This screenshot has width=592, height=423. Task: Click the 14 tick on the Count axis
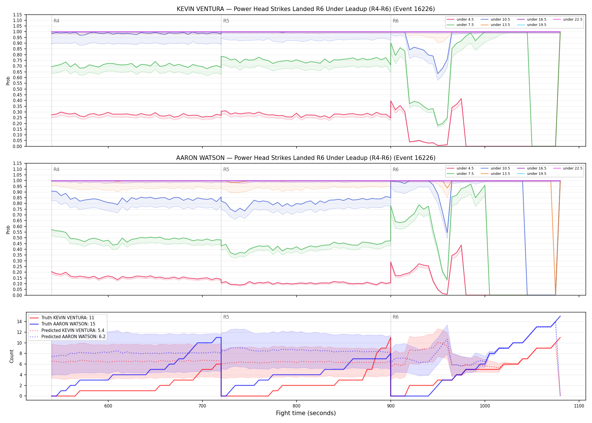click(20, 321)
